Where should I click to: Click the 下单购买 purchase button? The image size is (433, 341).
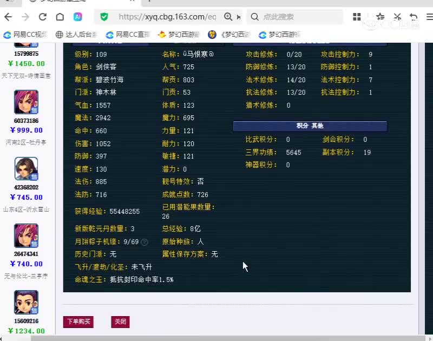78,322
